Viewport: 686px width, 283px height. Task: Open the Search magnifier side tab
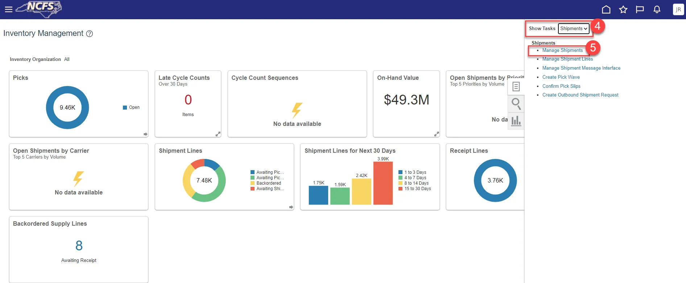tap(516, 104)
